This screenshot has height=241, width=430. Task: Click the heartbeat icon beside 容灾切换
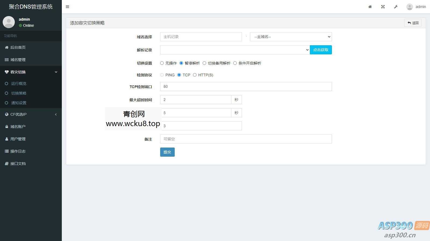click(7, 72)
